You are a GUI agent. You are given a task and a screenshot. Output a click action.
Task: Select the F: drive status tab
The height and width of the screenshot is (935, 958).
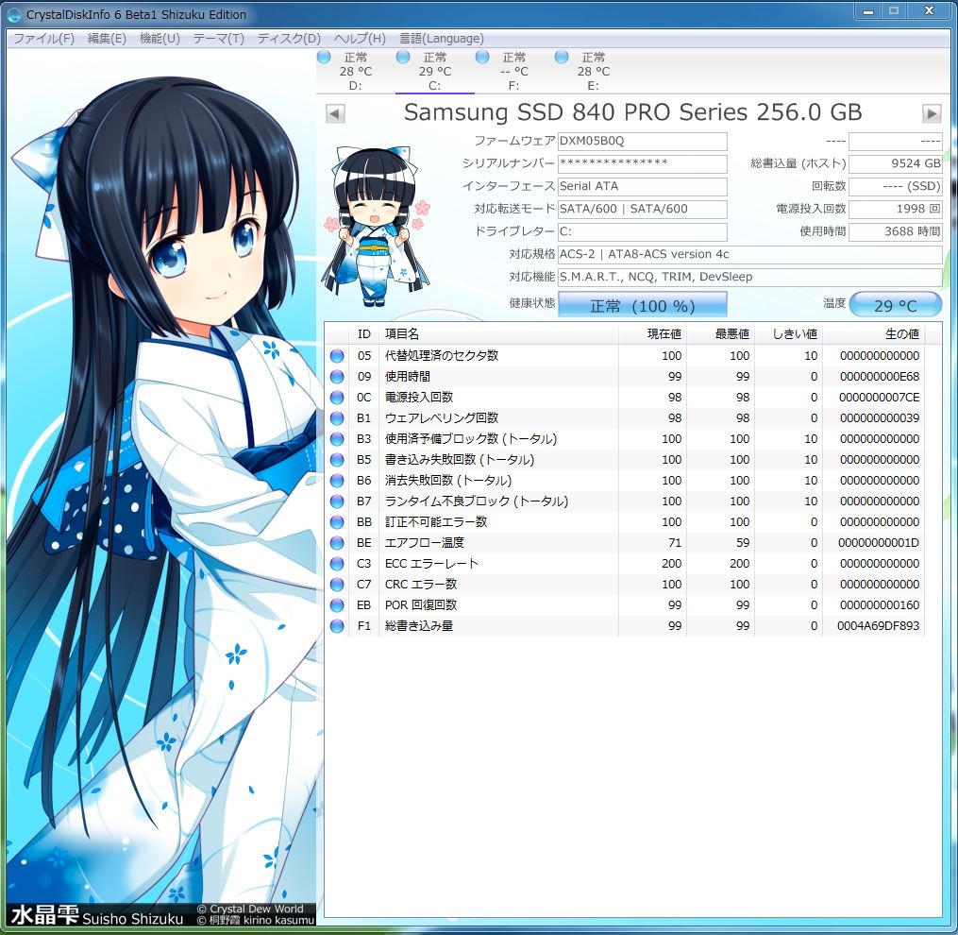pyautogui.click(x=513, y=72)
